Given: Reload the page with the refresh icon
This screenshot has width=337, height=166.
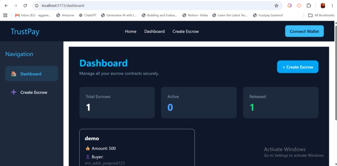Looking at the screenshot, I should [25, 5].
